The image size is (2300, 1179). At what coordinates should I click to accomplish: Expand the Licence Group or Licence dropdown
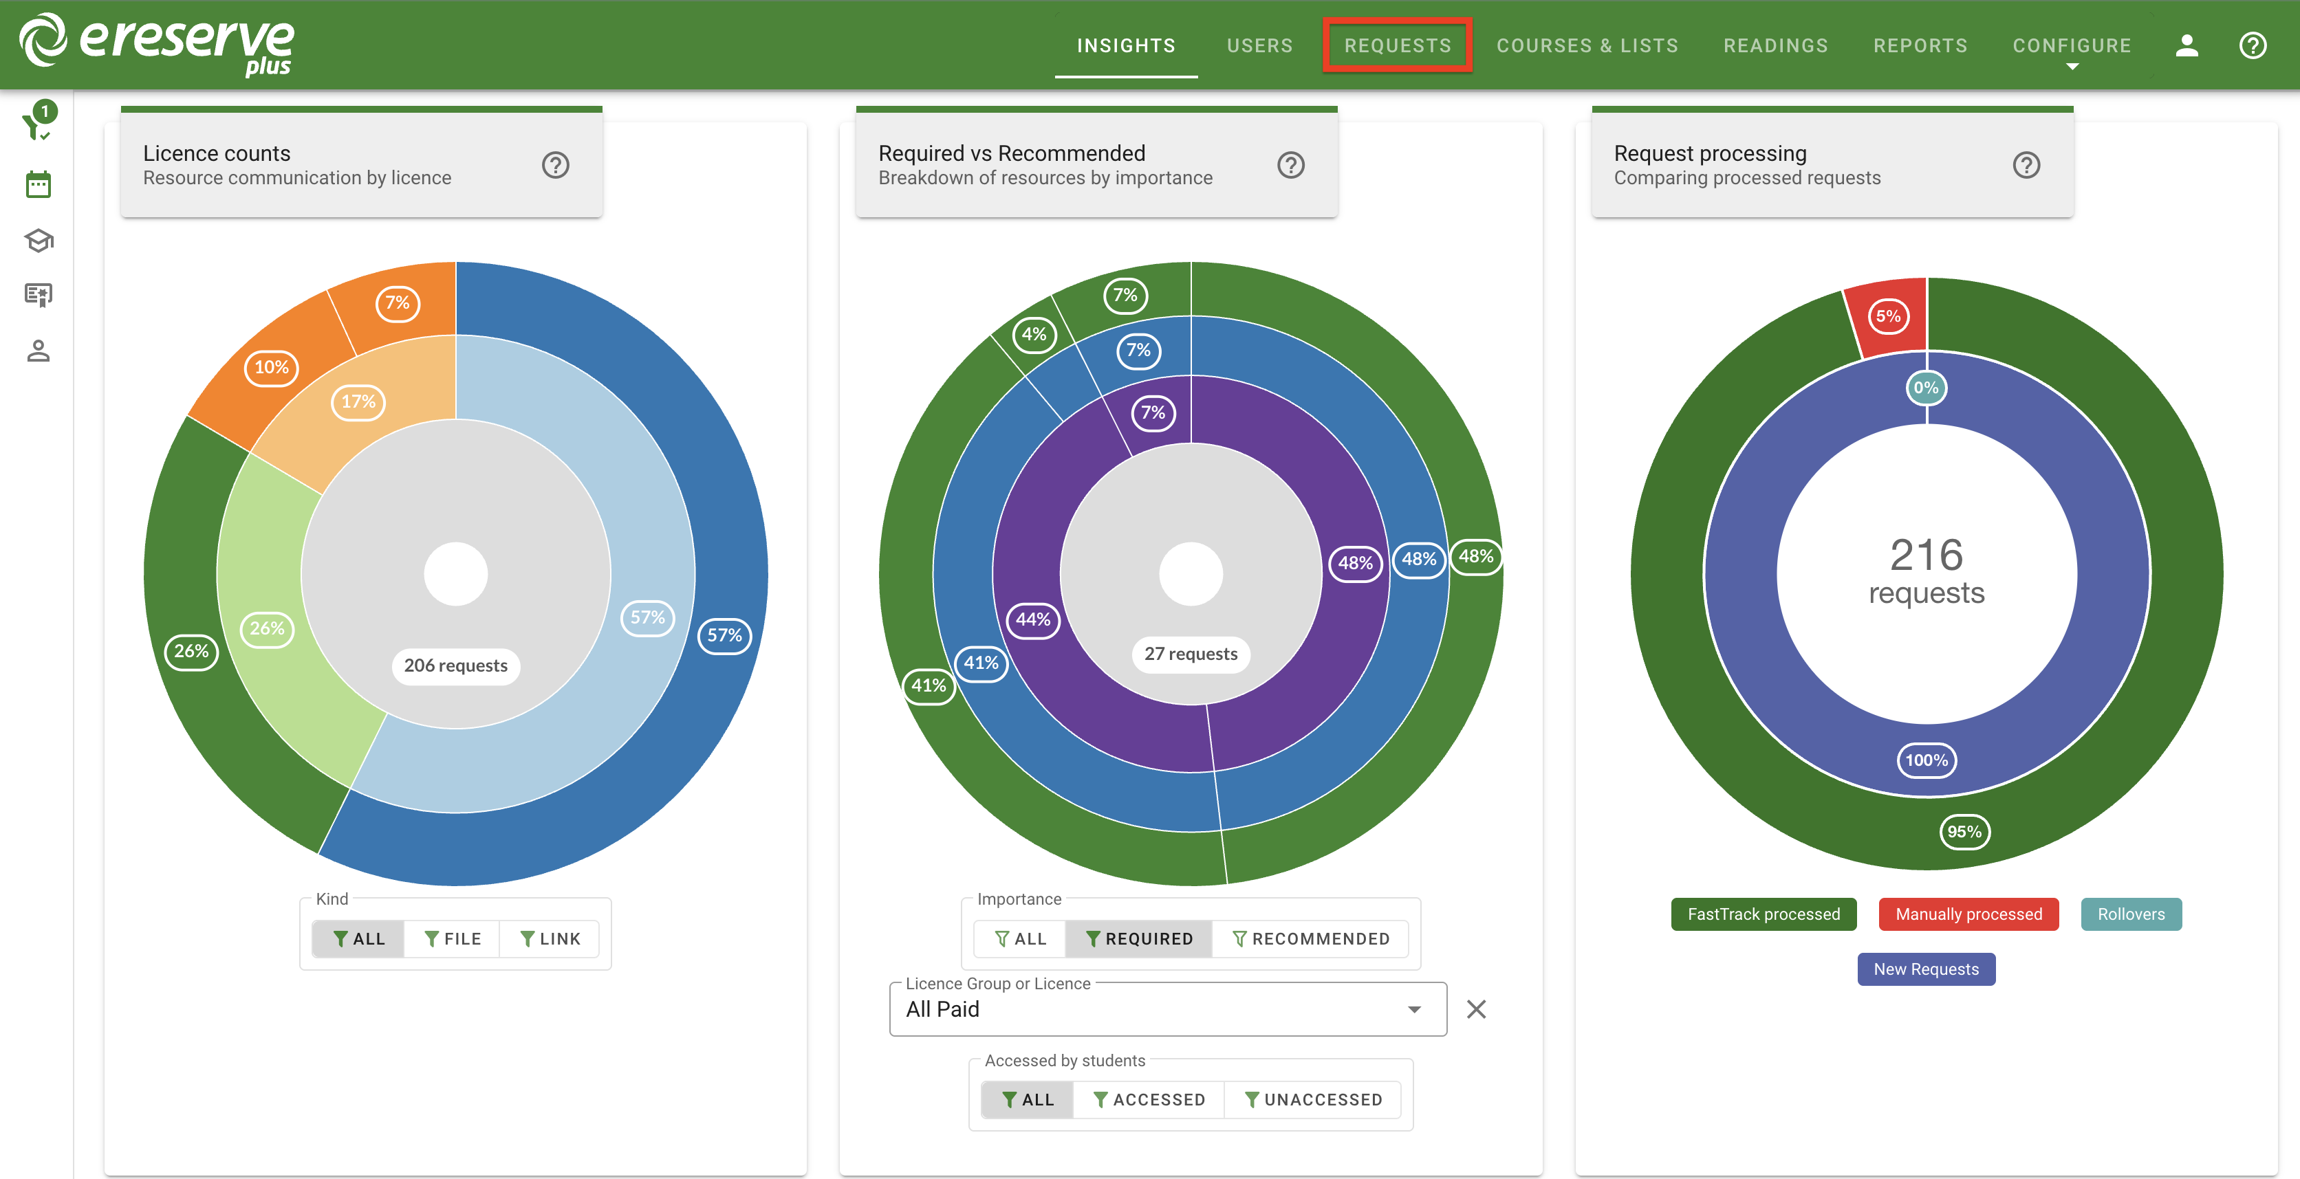pyautogui.click(x=1414, y=1009)
